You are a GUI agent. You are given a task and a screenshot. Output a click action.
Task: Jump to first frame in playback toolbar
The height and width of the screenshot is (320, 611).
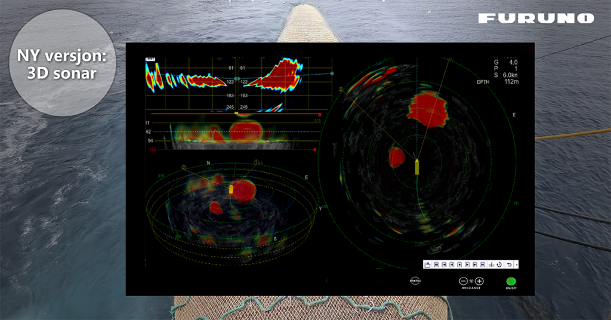[x=436, y=264]
